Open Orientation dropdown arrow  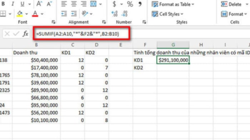tap(91, 14)
